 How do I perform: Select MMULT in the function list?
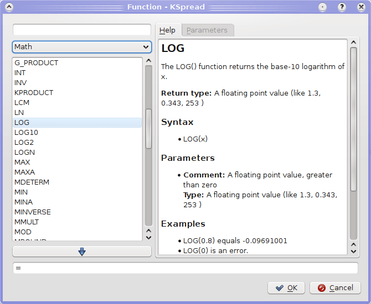(77, 222)
